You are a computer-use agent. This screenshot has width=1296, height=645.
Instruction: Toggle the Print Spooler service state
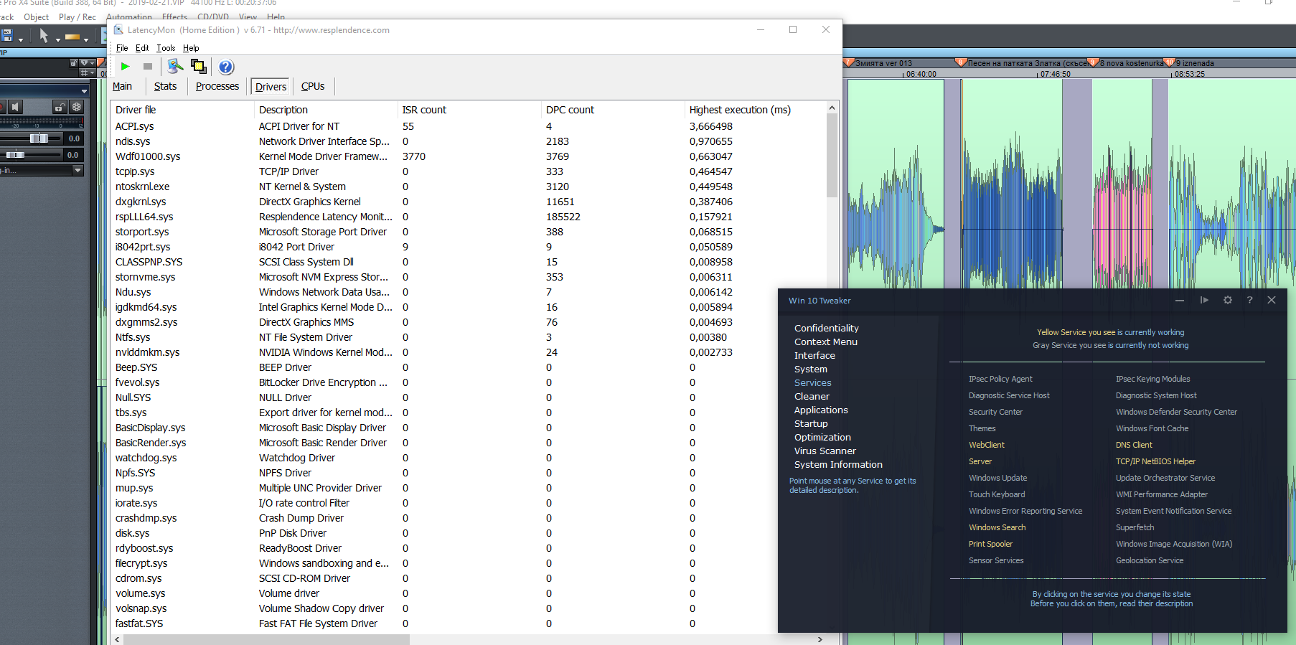click(990, 544)
